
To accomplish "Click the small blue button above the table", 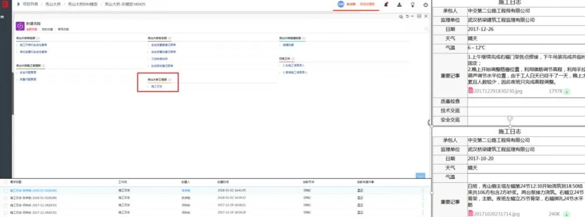I will 421,176.
